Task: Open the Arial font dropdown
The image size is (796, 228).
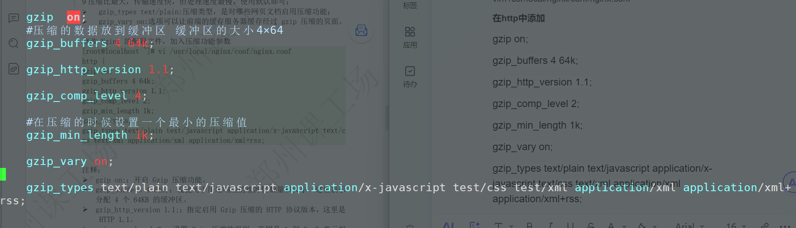Action: 689,225
